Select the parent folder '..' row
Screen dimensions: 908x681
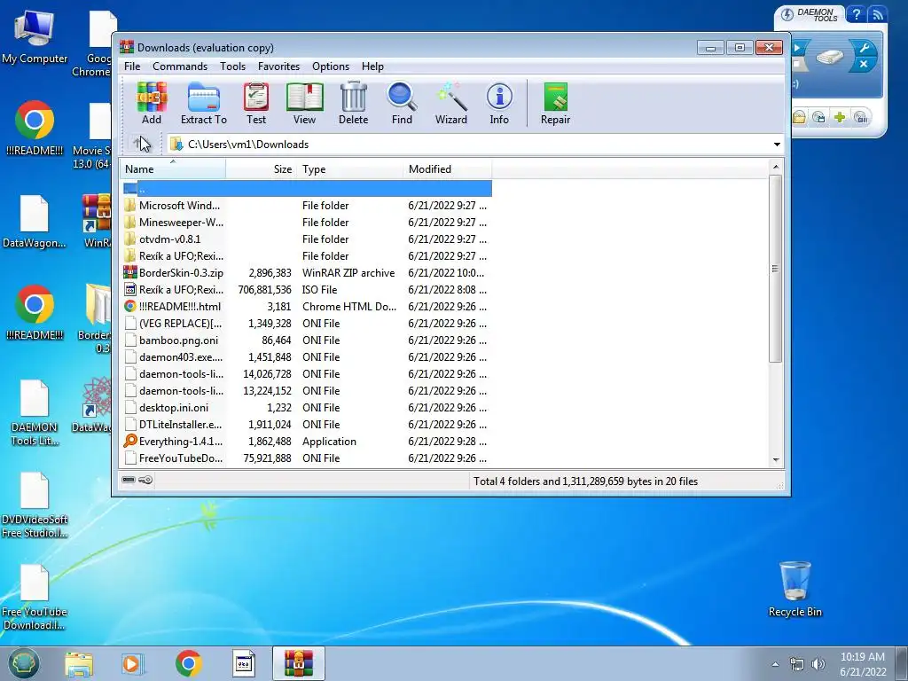pyautogui.click(x=307, y=189)
